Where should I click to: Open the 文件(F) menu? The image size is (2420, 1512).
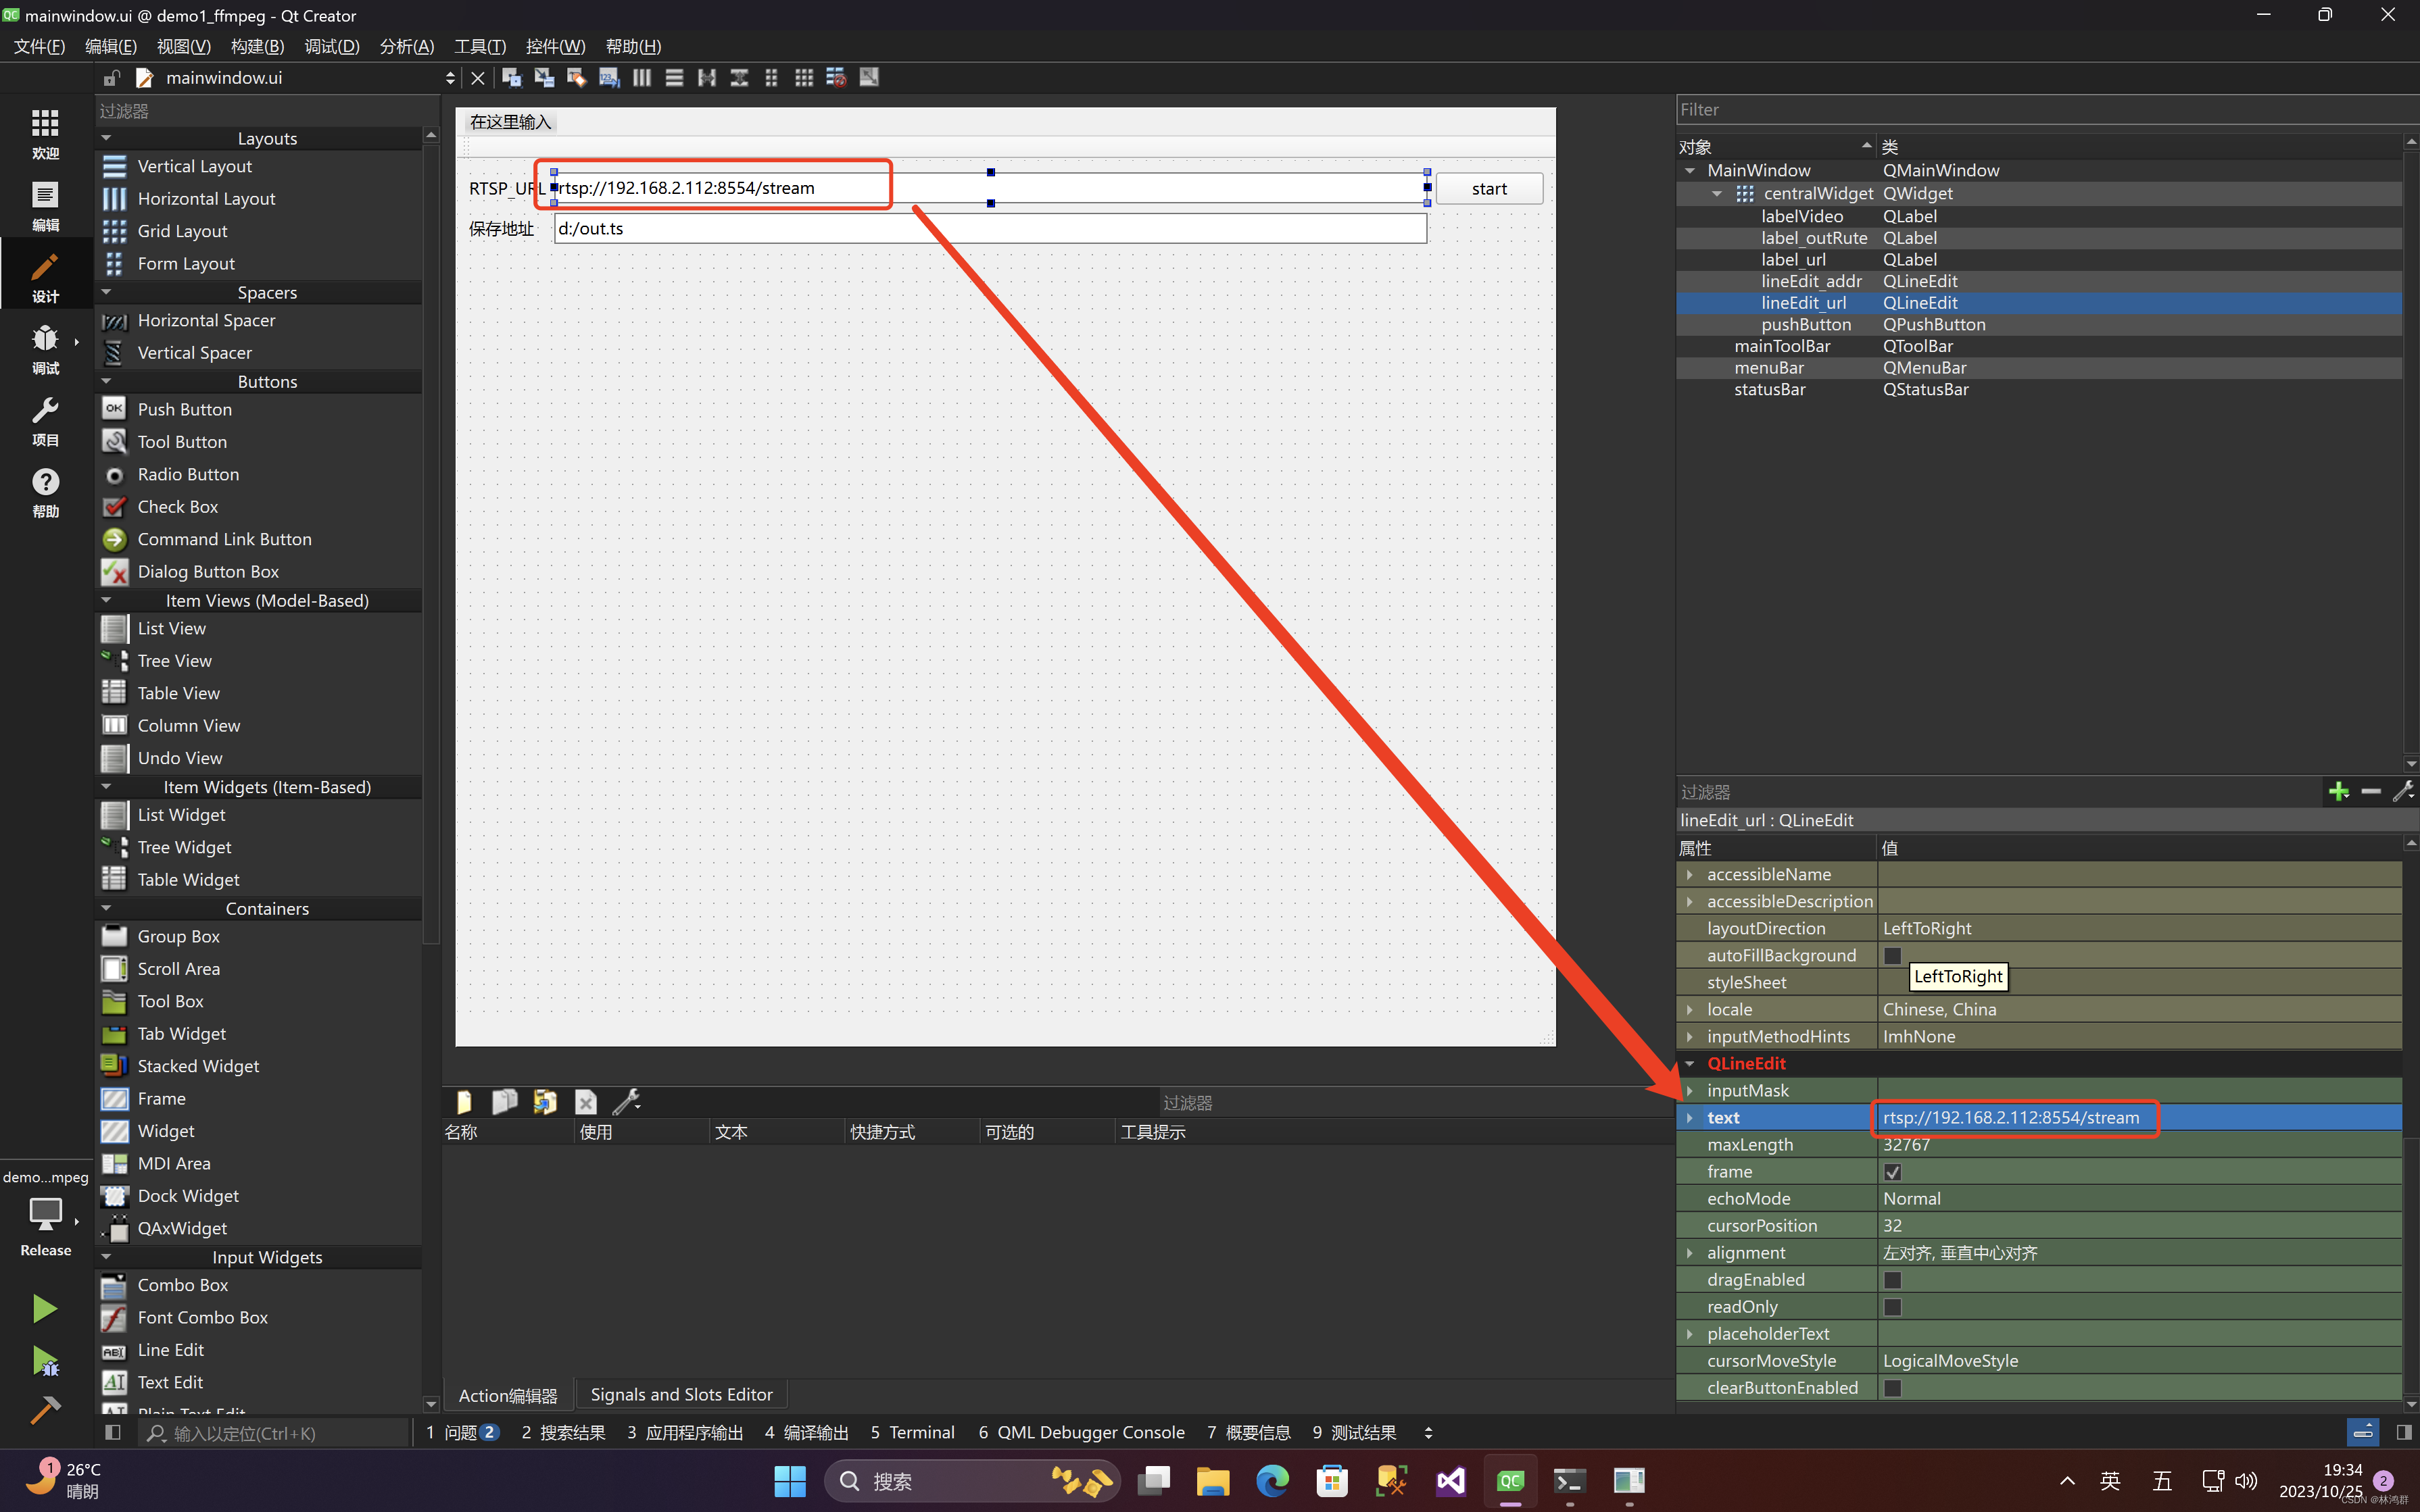39,46
